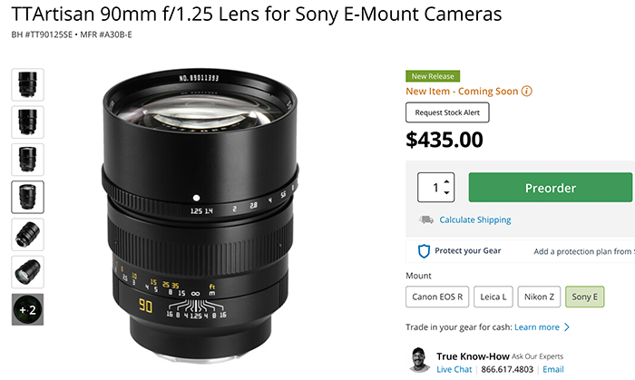Click the Request Stock Alert button

point(447,112)
